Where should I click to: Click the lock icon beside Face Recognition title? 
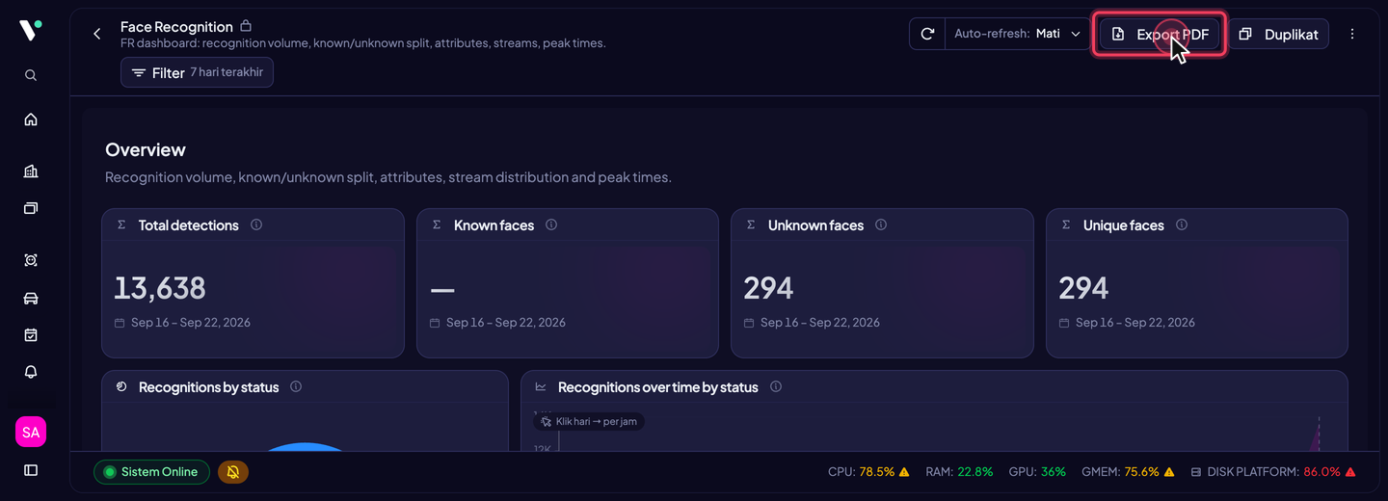point(246,26)
